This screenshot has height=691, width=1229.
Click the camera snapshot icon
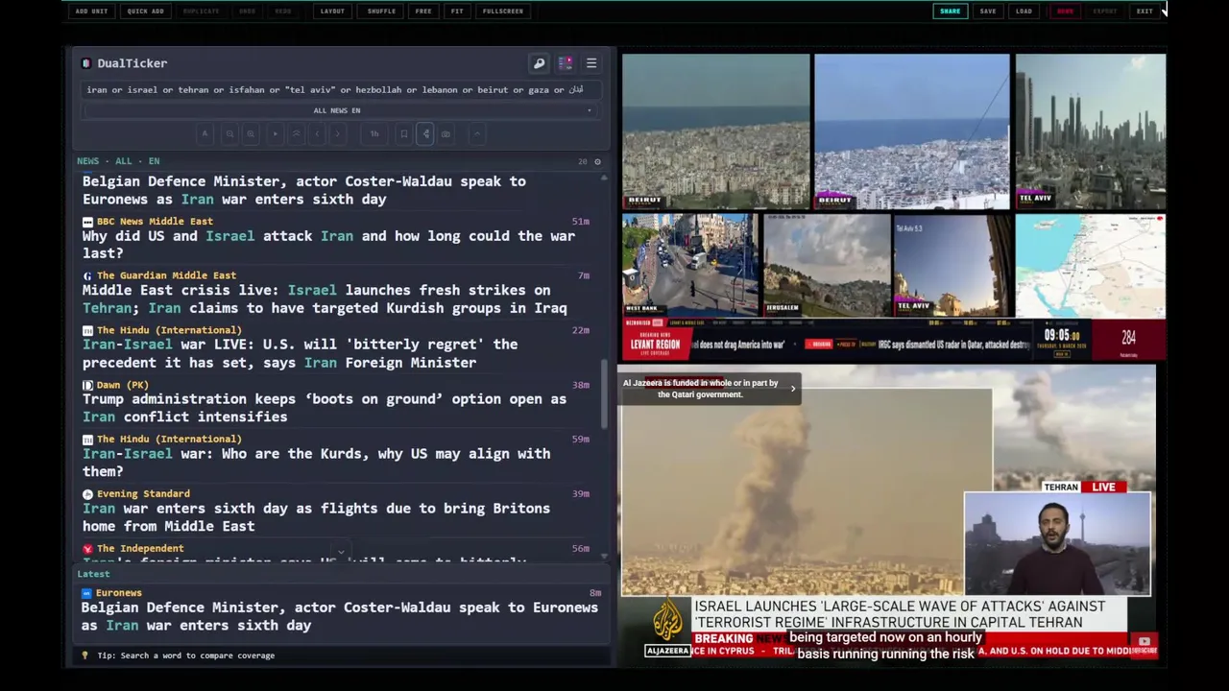click(446, 133)
